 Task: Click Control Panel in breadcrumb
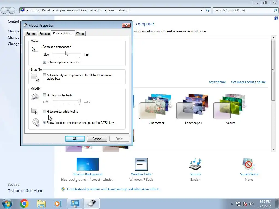(40, 10)
